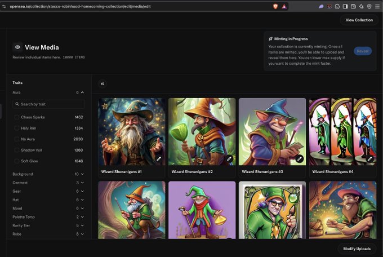Edit Wizard Shenanigans #4 via pencil icon
This screenshot has height=257, width=383.
coord(370,159)
